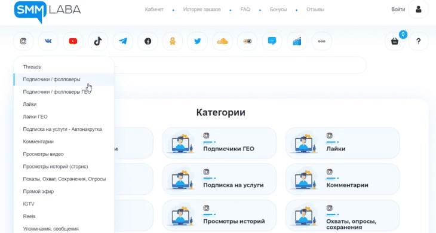Select the Facebook icon
The image size is (436, 233).
pos(148,41)
